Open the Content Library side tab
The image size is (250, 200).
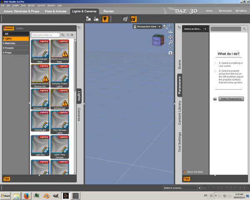coord(180,113)
